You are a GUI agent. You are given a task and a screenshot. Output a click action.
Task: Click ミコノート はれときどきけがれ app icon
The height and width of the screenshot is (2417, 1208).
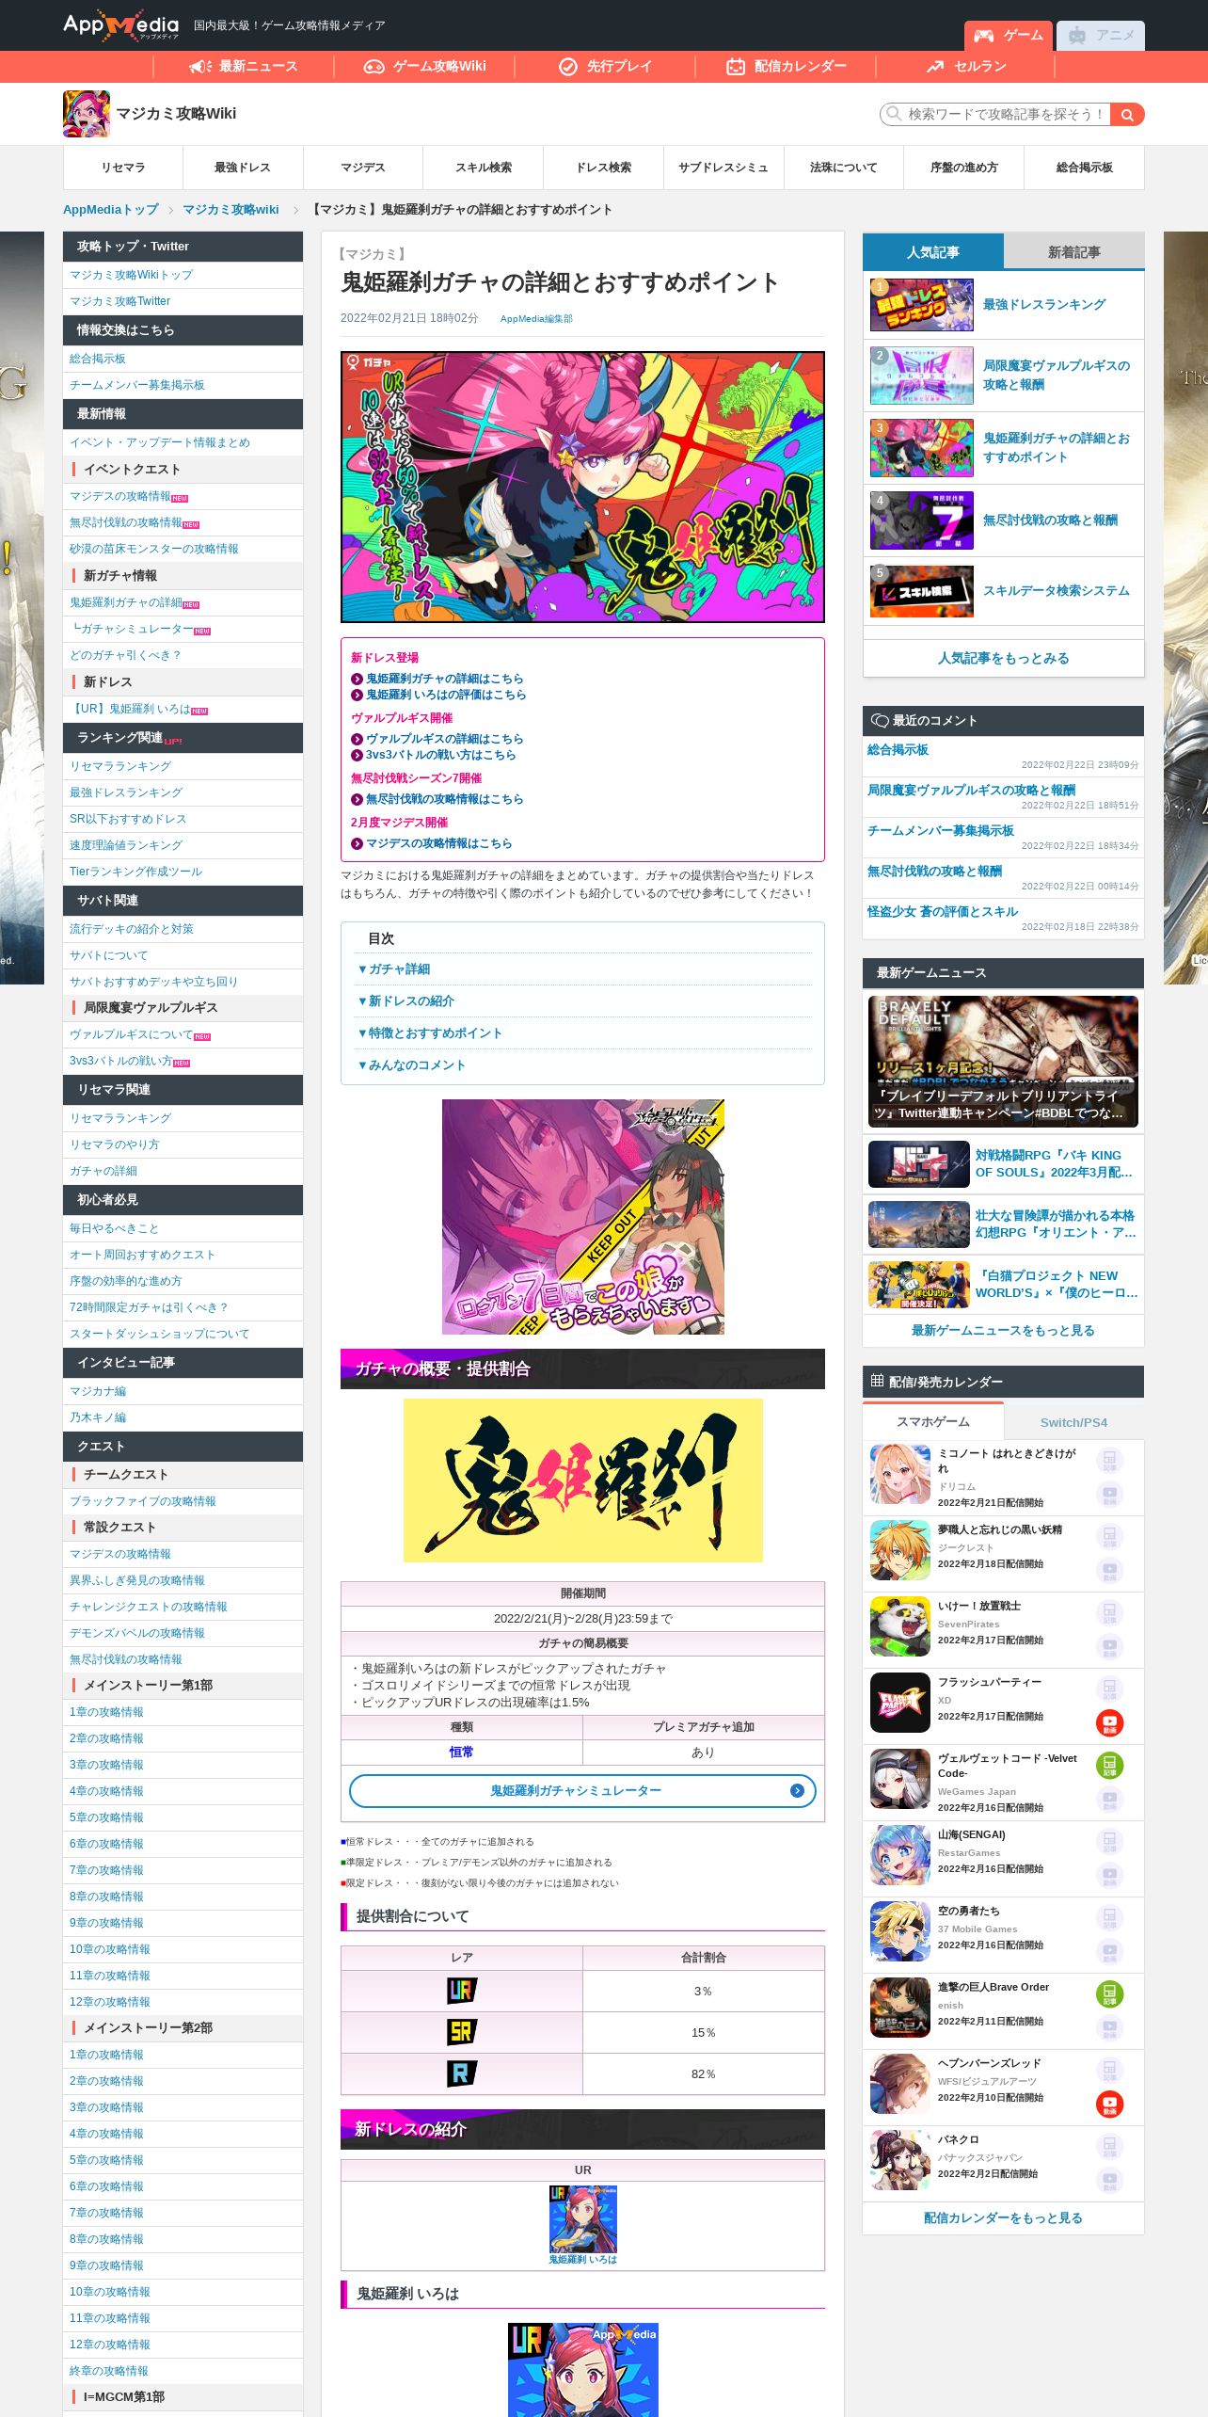point(899,1475)
